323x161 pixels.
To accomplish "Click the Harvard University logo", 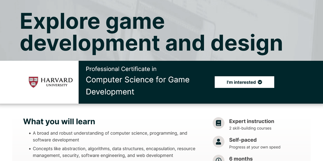I will pos(51,82).
